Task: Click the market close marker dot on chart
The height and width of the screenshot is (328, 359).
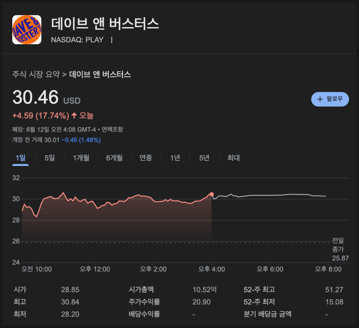Action: pos(211,194)
